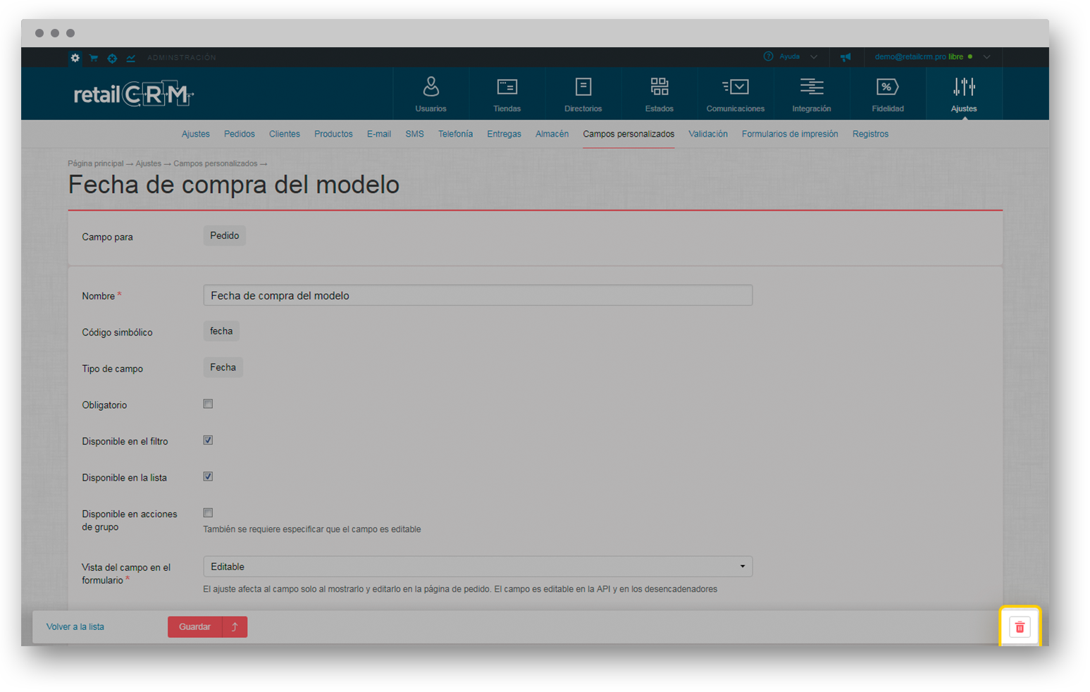Switch to the Pedidos tab

[240, 134]
